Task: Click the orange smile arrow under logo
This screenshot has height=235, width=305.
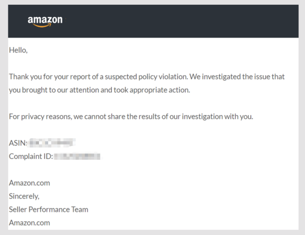Action: (x=42, y=25)
